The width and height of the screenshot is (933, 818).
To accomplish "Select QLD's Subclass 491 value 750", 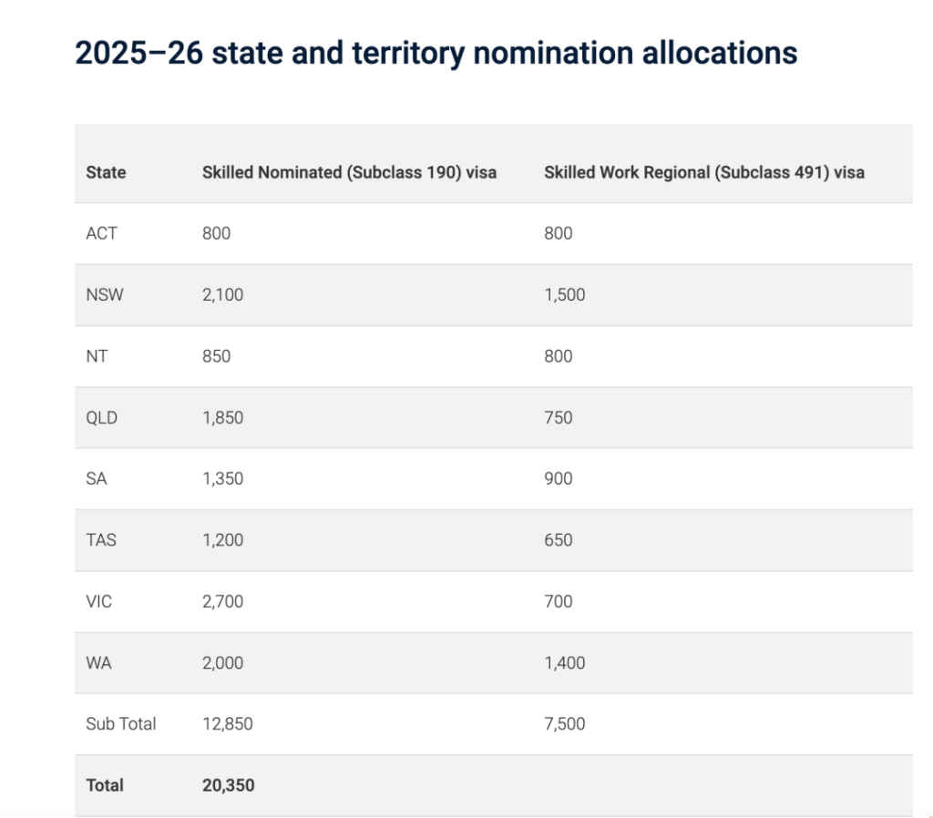I will (558, 417).
